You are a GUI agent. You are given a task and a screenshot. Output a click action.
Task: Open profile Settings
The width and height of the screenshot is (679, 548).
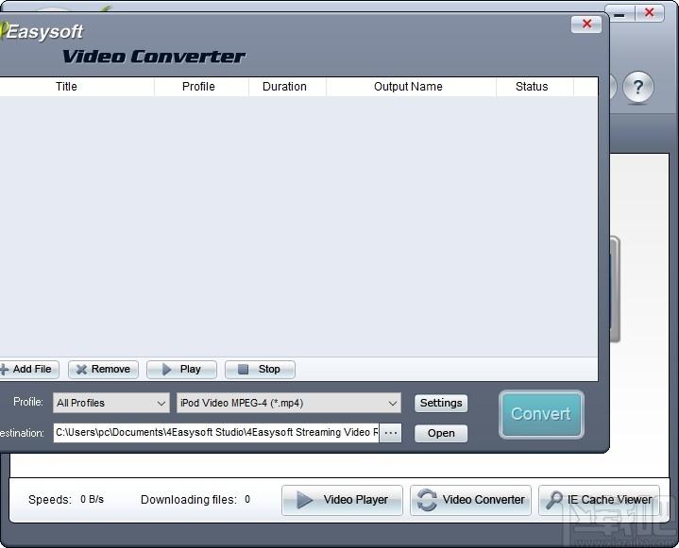(x=441, y=403)
